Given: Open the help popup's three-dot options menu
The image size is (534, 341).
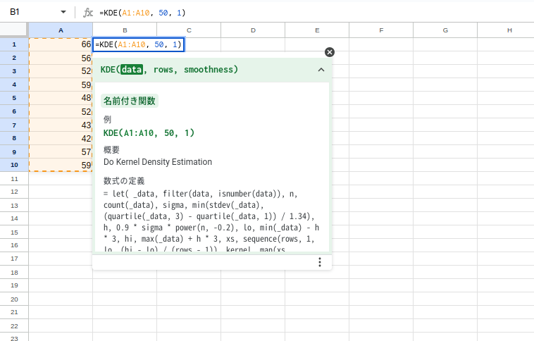Looking at the screenshot, I should click(x=319, y=262).
